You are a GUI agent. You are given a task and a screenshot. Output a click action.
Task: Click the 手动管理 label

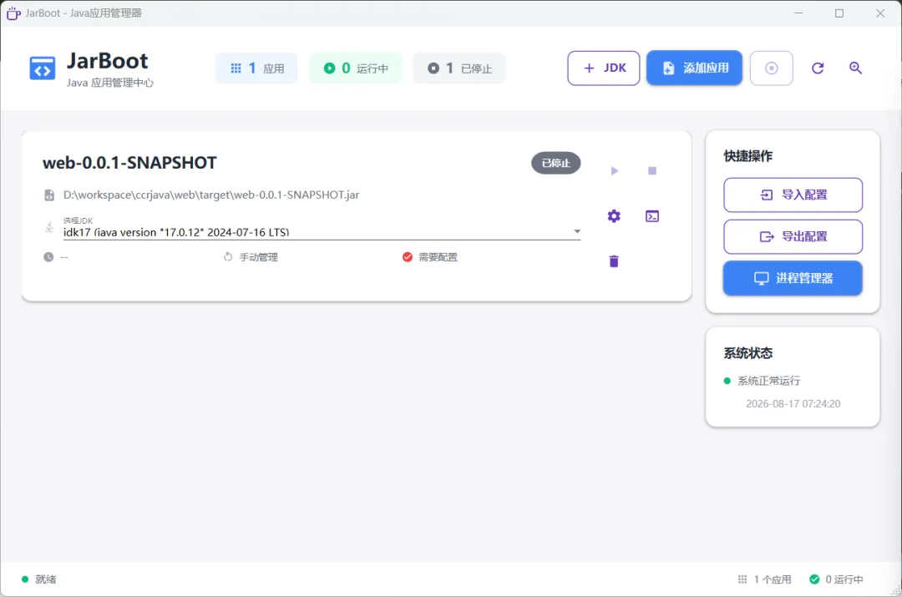(258, 257)
